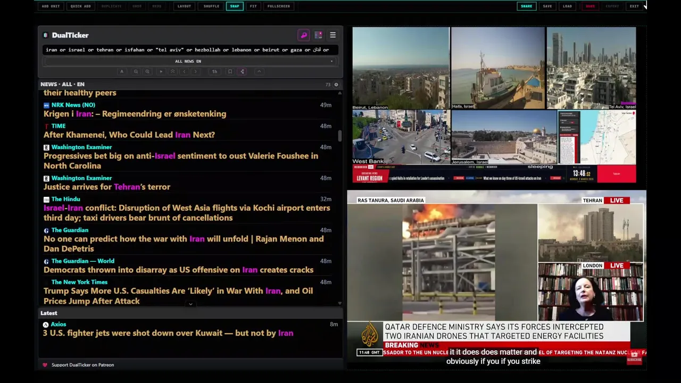Select the Beirut, Lebanon camera feed

pos(401,68)
